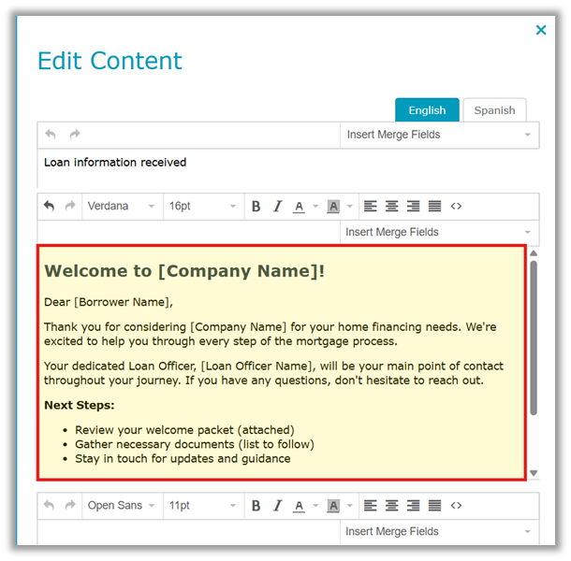Undo in the Open Sans editor toolbar
Viewport: 571px width, 561px height.
50,505
